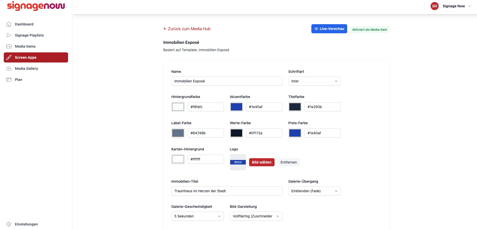Open the Bild-Darstellung Vollflächig dropdown
This screenshot has width=477, height=230.
coord(256,216)
